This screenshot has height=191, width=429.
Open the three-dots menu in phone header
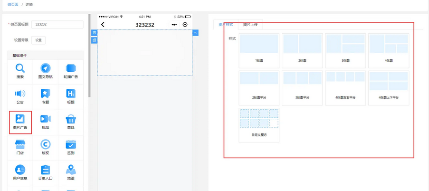click(x=174, y=25)
